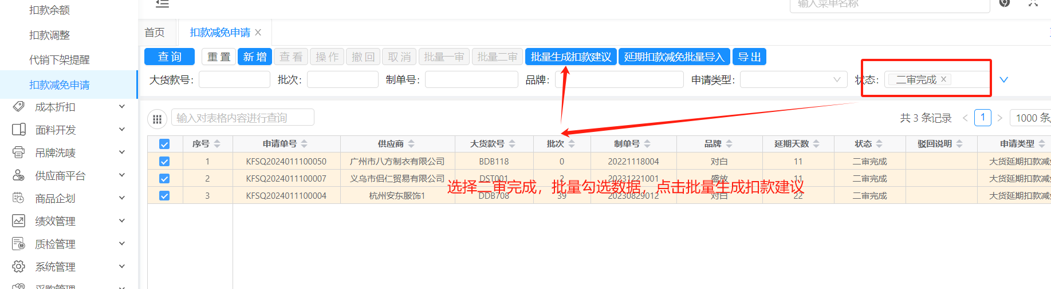Expand more filters with blue chevron
Viewport: 1051px width, 289px height.
(x=1003, y=80)
